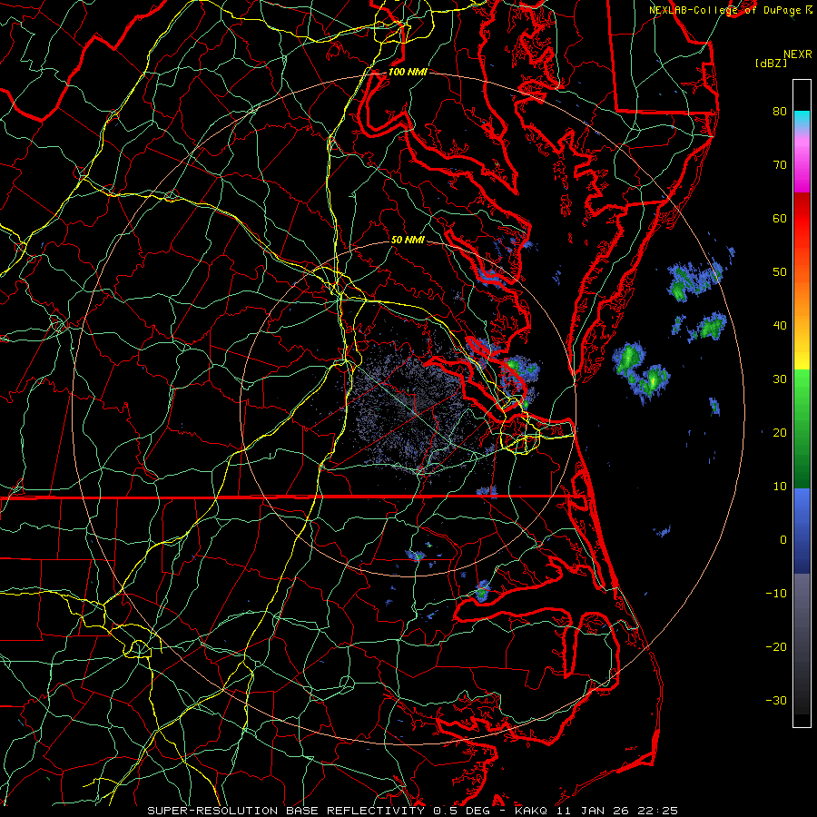Select the orange segment near 50 dBZ

(x=802, y=272)
